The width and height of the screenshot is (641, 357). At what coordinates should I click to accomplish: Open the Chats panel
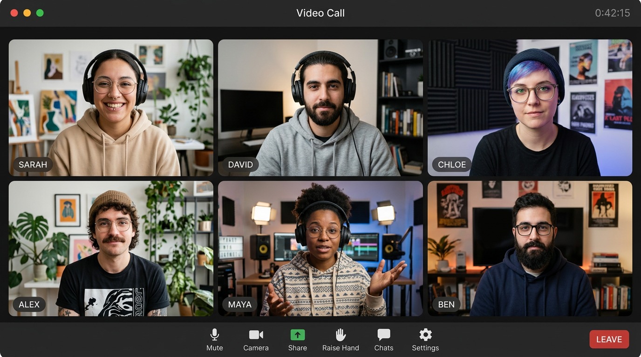384,340
